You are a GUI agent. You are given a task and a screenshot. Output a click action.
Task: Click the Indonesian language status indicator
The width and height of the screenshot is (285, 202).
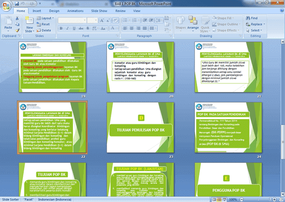55,200
